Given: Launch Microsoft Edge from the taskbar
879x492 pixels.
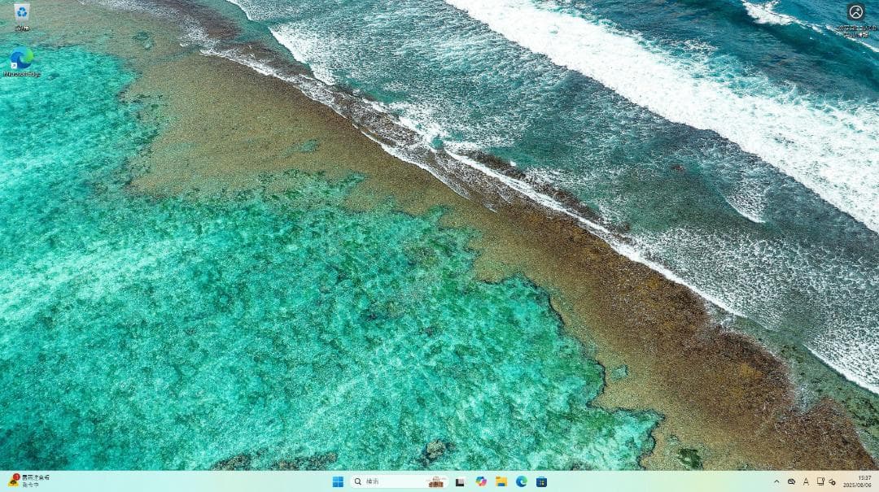Looking at the screenshot, I should [x=521, y=481].
